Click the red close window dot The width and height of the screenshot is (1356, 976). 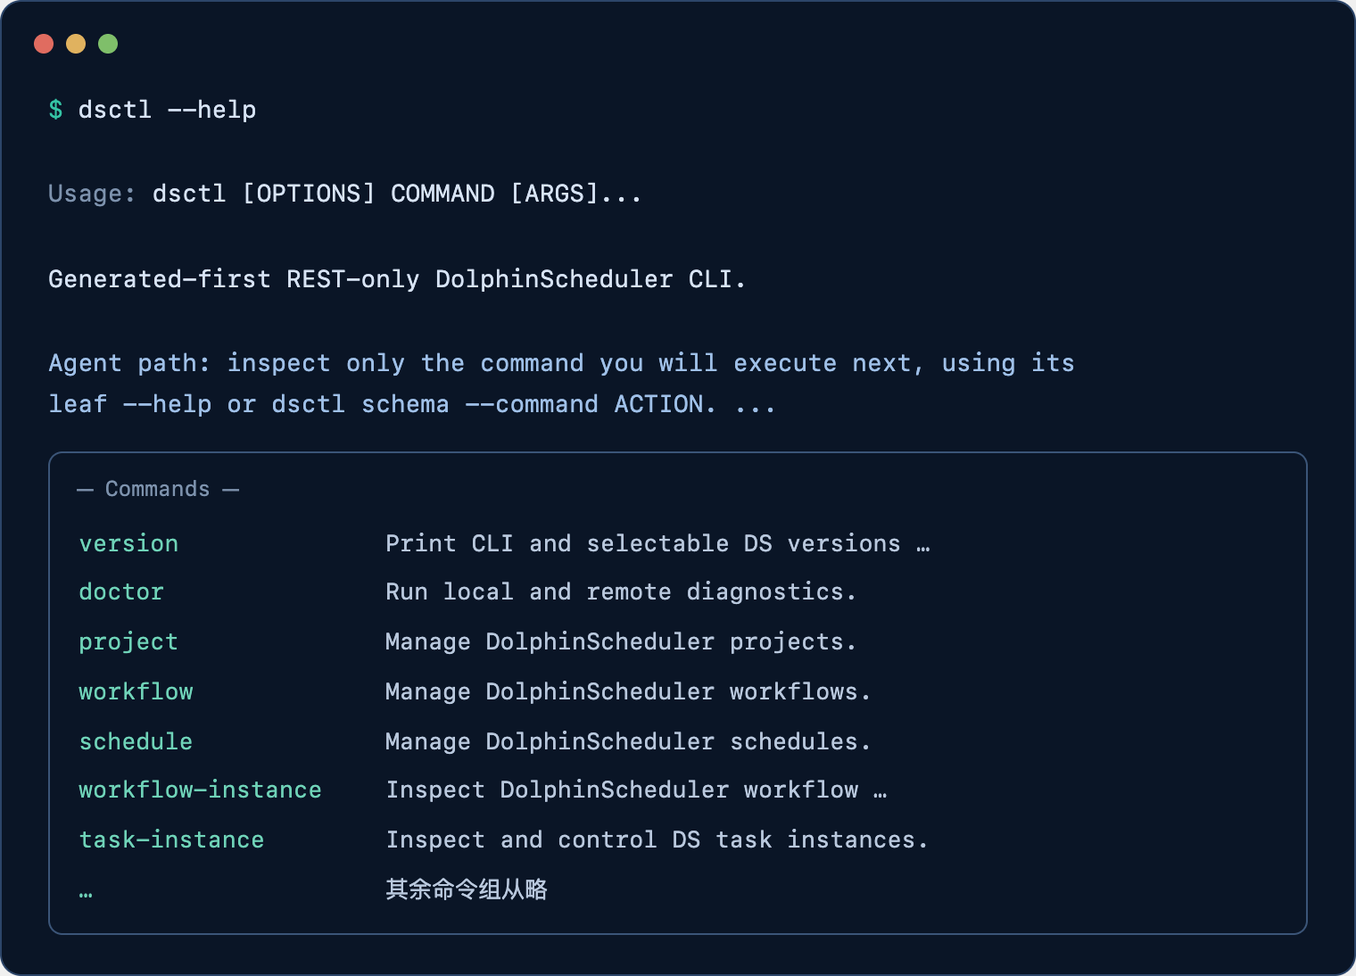[x=44, y=44]
